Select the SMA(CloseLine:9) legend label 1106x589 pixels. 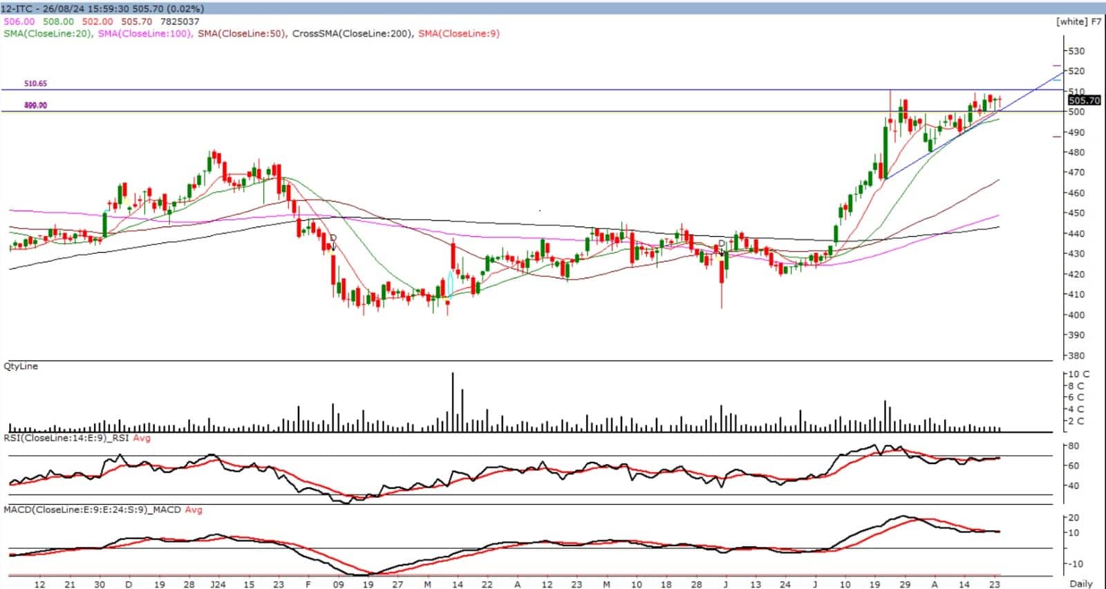[x=458, y=33]
